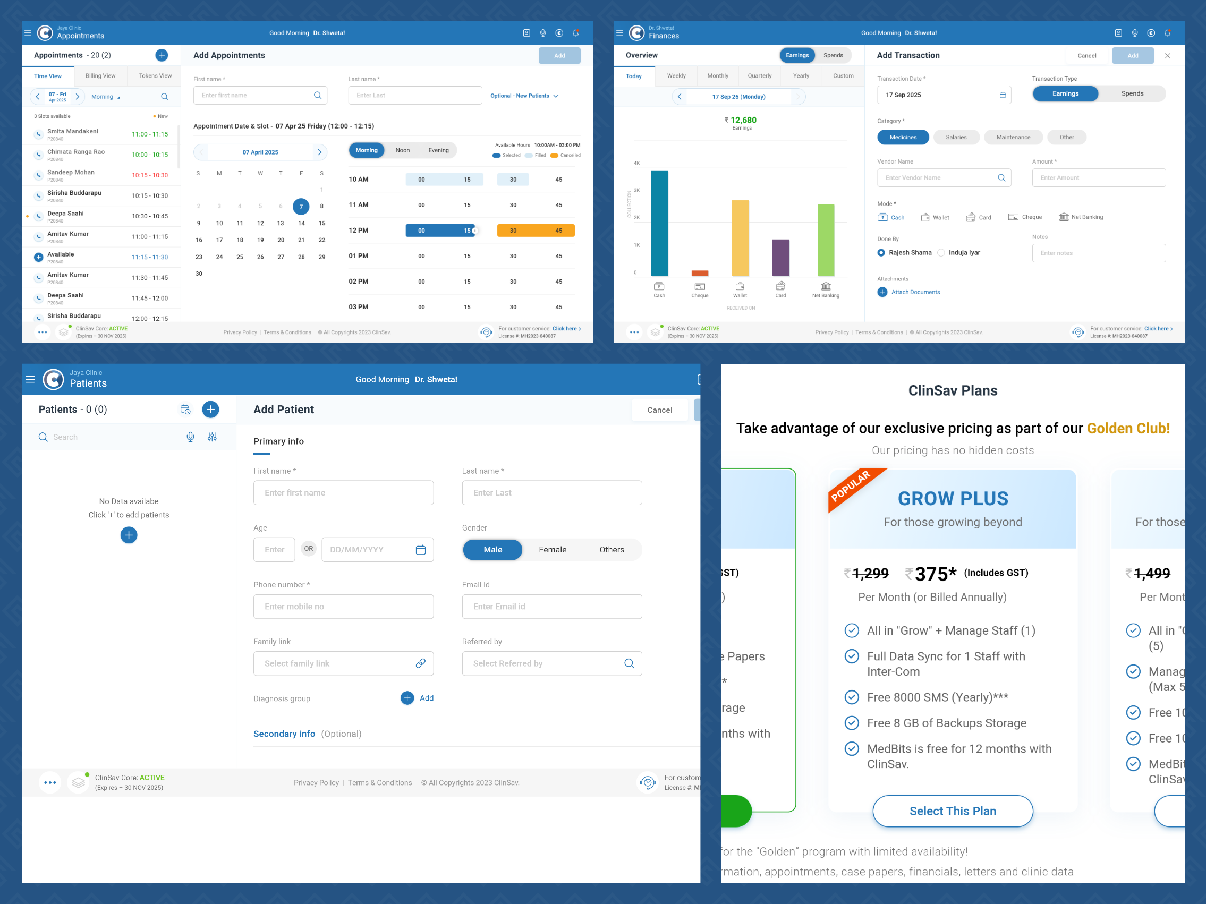This screenshot has height=904, width=1206.
Task: Go to next month arrow beside 07 April 2025
Action: pyautogui.click(x=319, y=152)
